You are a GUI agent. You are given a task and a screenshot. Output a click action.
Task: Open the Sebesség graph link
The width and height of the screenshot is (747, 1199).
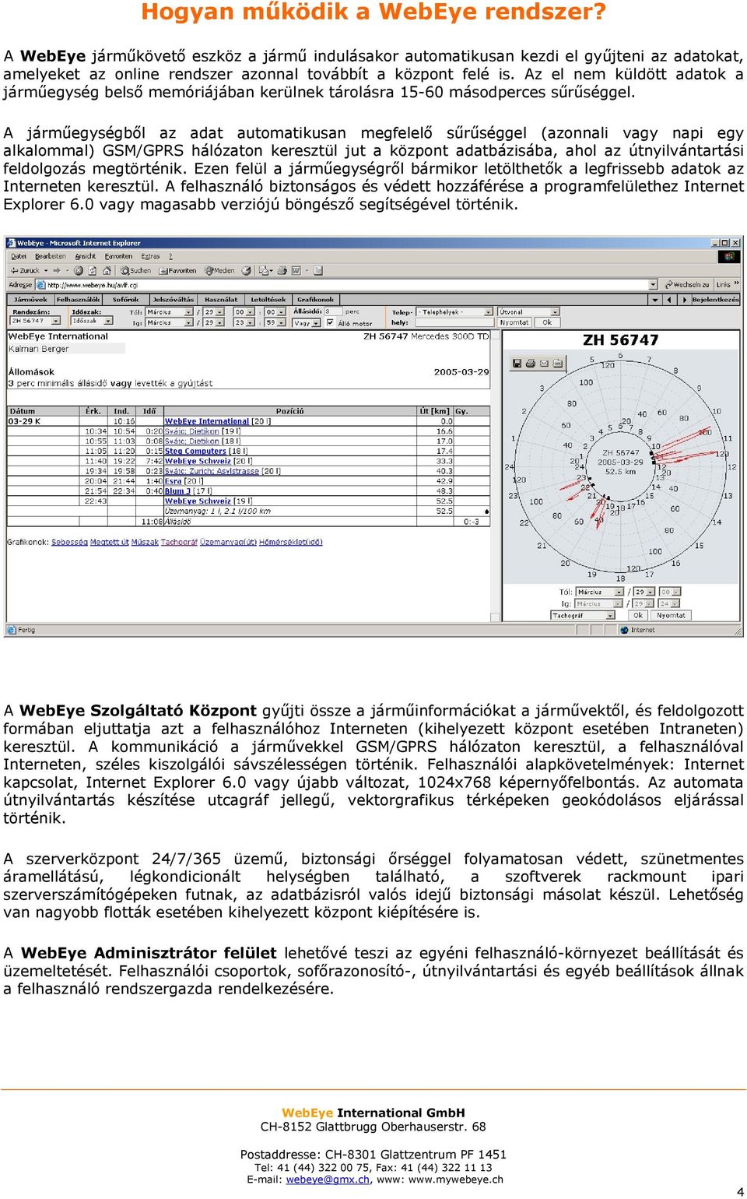(x=69, y=542)
